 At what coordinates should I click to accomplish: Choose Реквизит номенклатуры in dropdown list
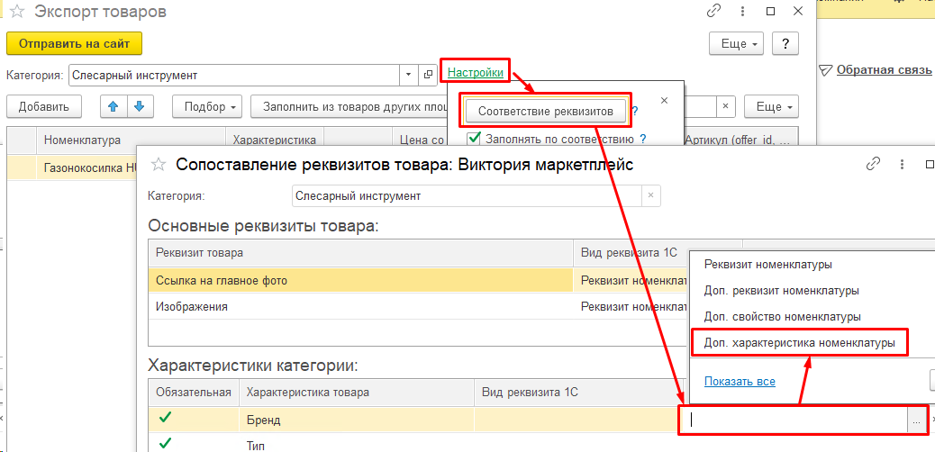pos(768,264)
